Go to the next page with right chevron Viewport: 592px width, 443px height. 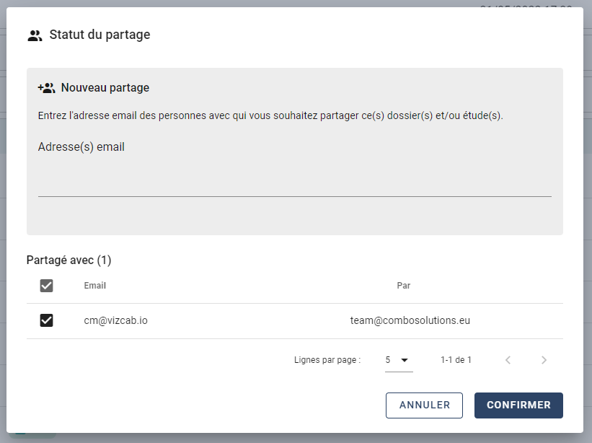[544, 360]
